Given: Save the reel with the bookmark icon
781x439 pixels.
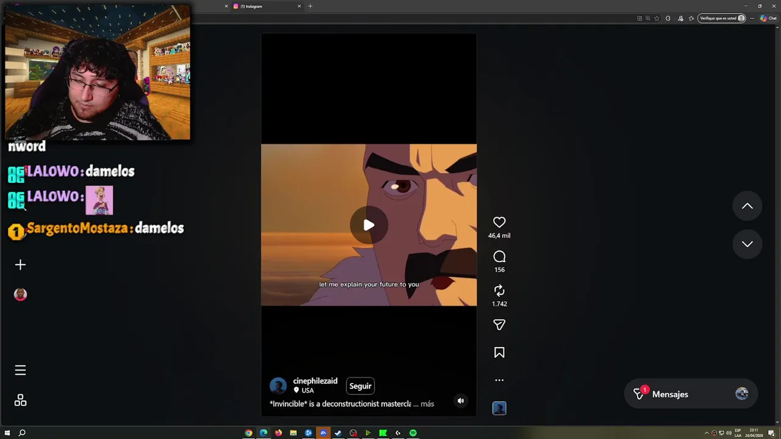Looking at the screenshot, I should point(499,352).
